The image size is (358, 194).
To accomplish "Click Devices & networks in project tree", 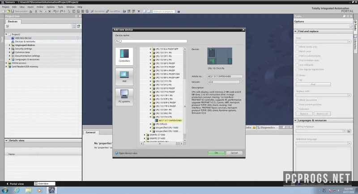I will click(25, 42).
